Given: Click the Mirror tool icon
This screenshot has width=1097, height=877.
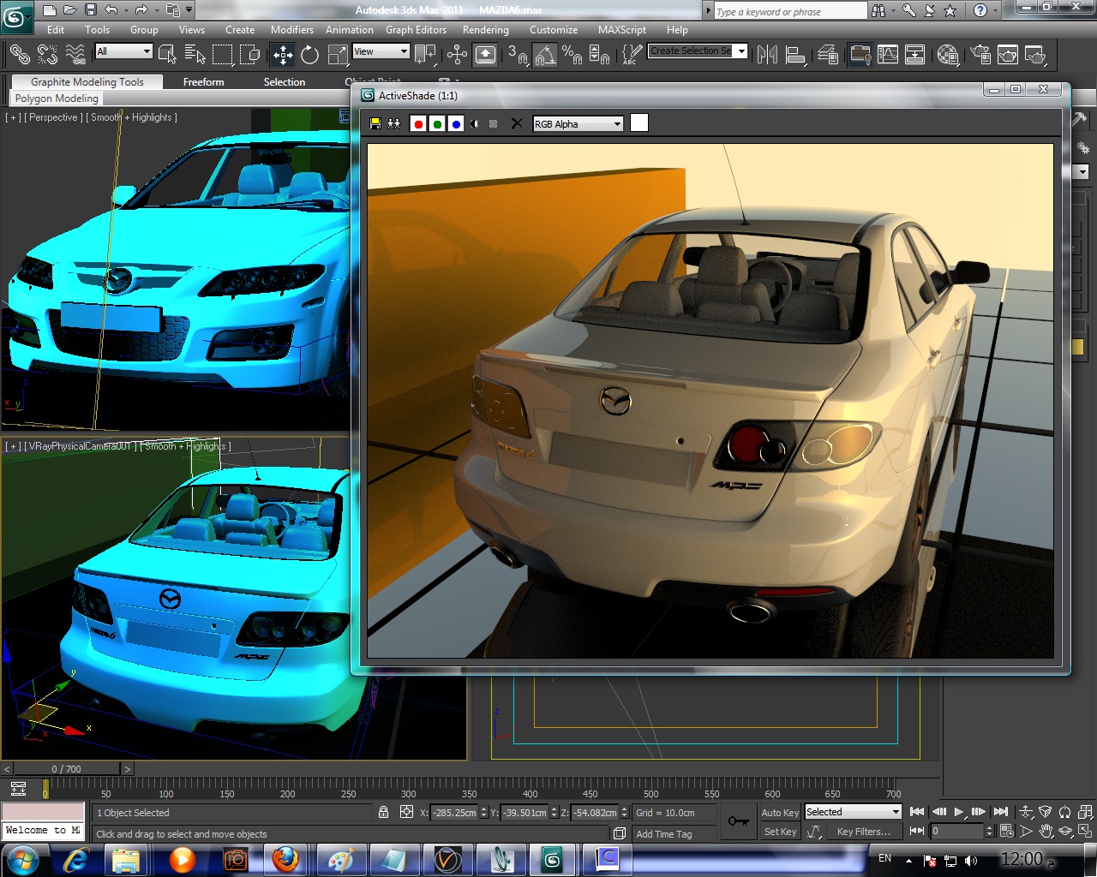Looking at the screenshot, I should [767, 55].
